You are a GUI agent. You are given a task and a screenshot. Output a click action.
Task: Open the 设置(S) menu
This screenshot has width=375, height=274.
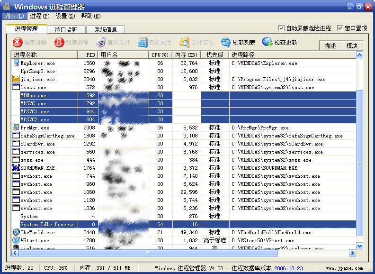(x=65, y=16)
